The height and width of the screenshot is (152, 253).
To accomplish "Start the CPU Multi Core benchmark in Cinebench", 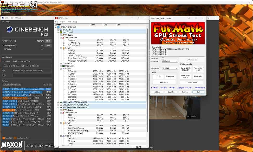I will [x=48, y=41].
